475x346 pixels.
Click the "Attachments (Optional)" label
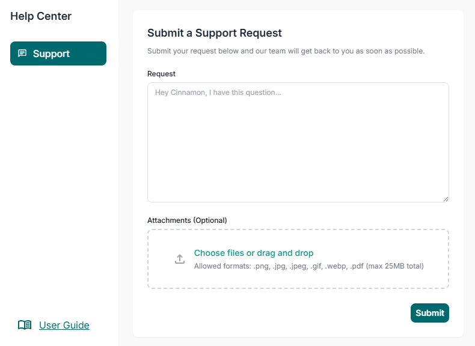(187, 220)
